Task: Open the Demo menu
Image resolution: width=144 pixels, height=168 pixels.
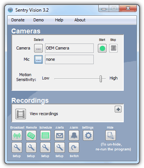Action: tap(39, 20)
